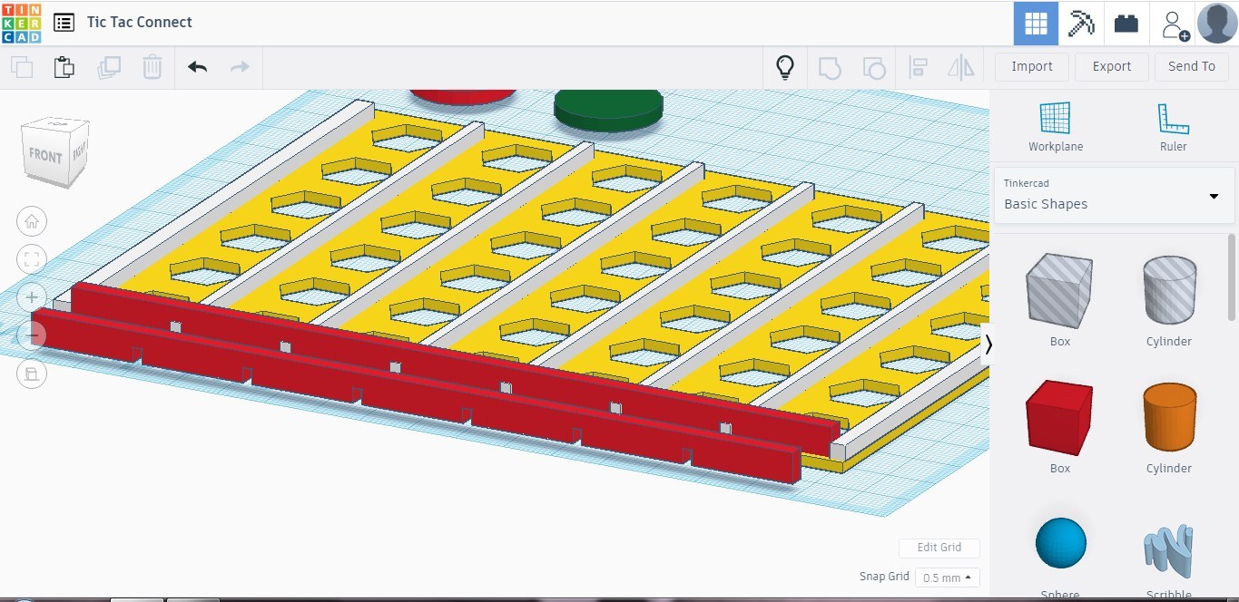This screenshot has width=1239, height=602.
Task: Open the designs list icon
Action: click(x=64, y=23)
